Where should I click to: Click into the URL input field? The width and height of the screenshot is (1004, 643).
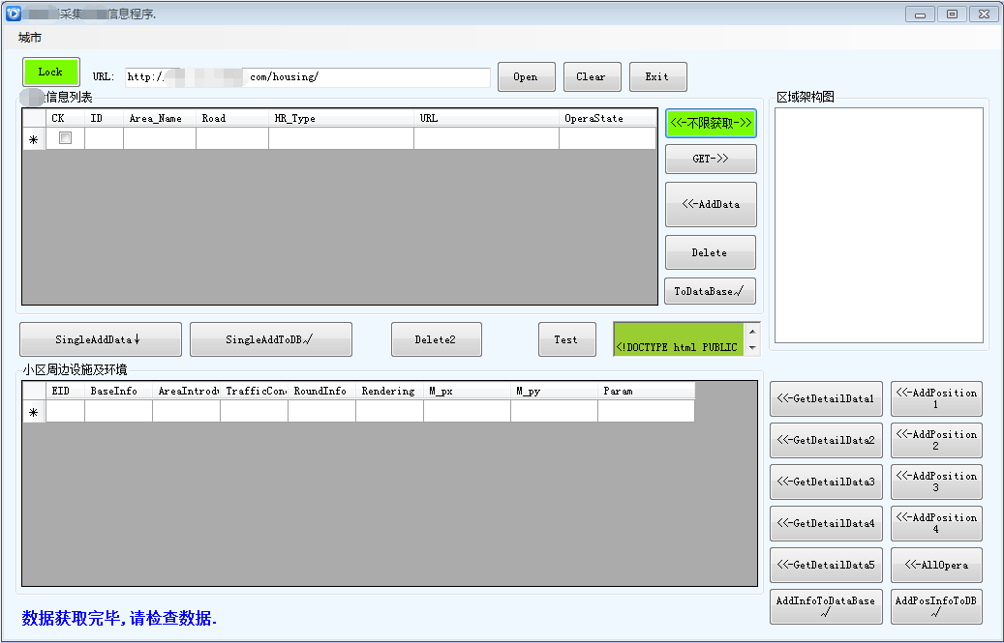tap(308, 77)
